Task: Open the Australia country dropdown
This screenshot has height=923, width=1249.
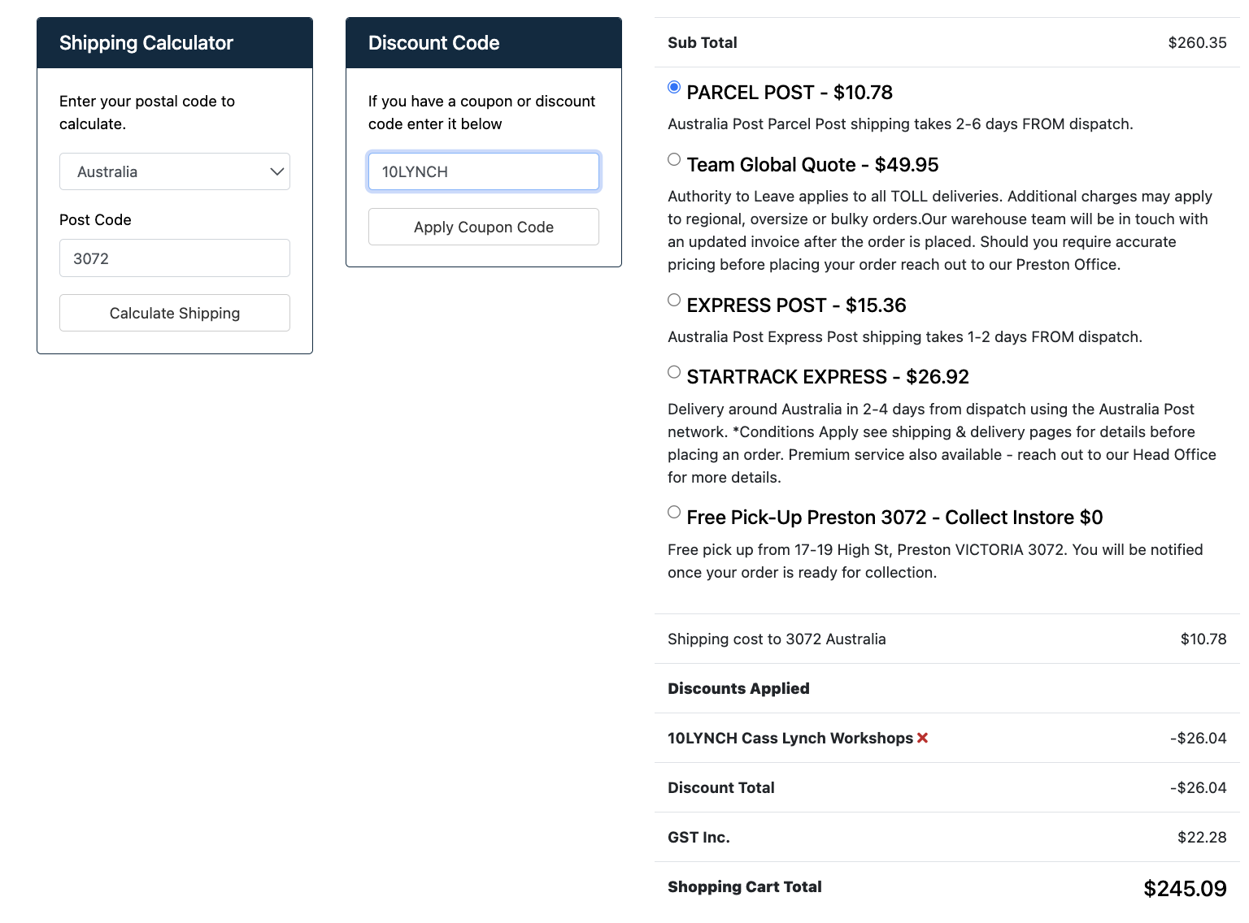Action: [x=175, y=171]
